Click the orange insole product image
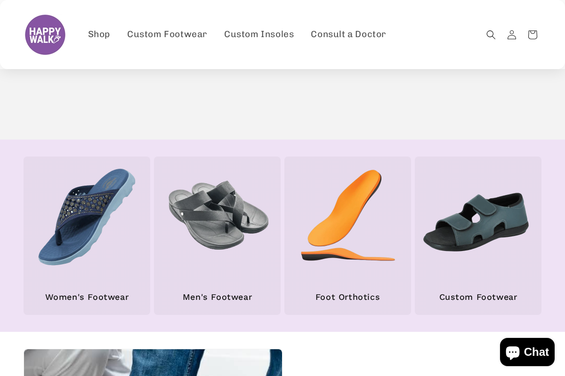Screen dimensions: 565x376 (347, 216)
